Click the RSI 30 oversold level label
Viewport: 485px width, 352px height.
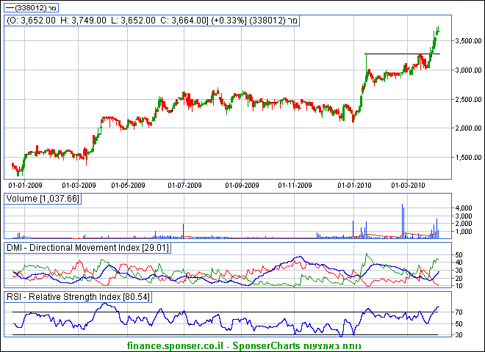pyautogui.click(x=458, y=334)
